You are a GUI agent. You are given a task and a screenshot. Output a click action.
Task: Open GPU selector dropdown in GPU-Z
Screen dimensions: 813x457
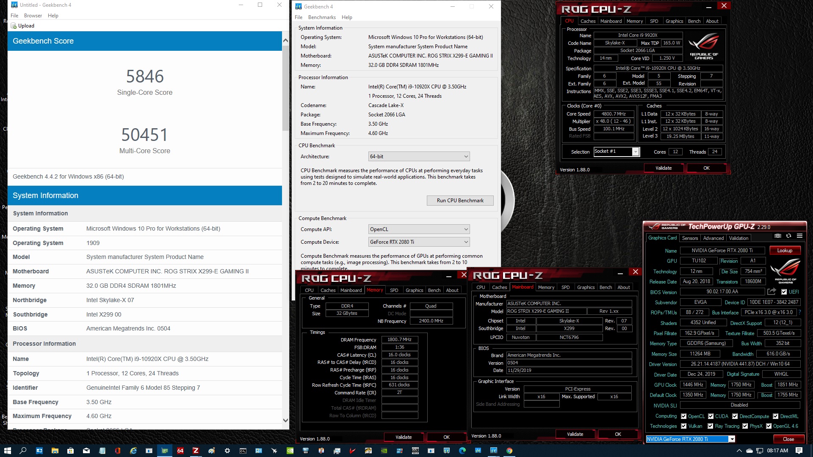click(690, 439)
